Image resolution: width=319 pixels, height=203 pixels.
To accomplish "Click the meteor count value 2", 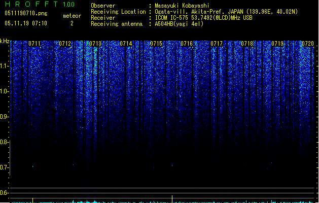I will (72, 23).
